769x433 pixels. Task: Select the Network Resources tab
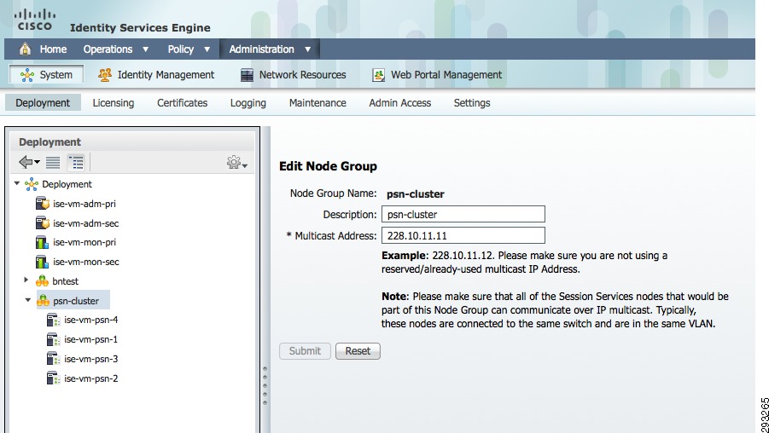[294, 74]
